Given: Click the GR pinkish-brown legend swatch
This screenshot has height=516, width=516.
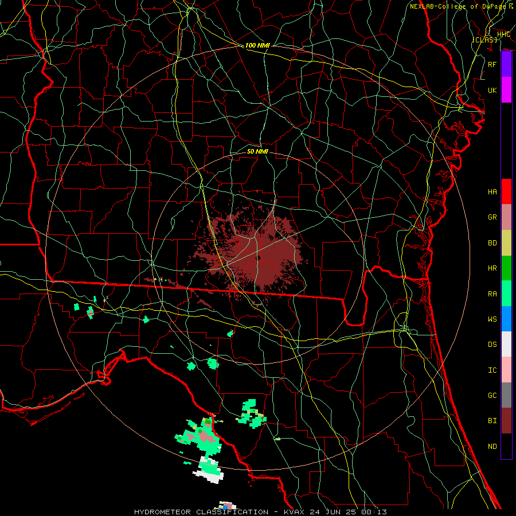Looking at the screenshot, I should click(x=506, y=217).
